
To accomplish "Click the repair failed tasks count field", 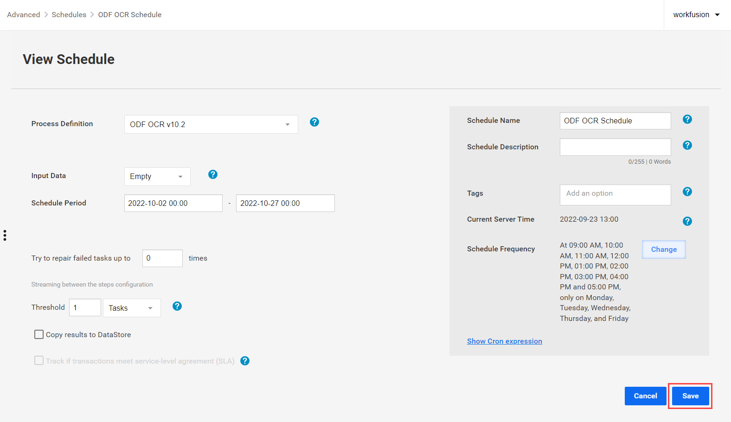I will click(162, 258).
